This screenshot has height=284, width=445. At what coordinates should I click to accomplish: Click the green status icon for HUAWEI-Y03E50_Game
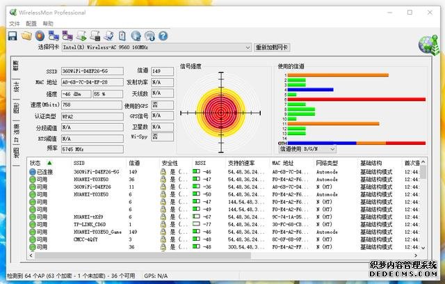point(33,232)
